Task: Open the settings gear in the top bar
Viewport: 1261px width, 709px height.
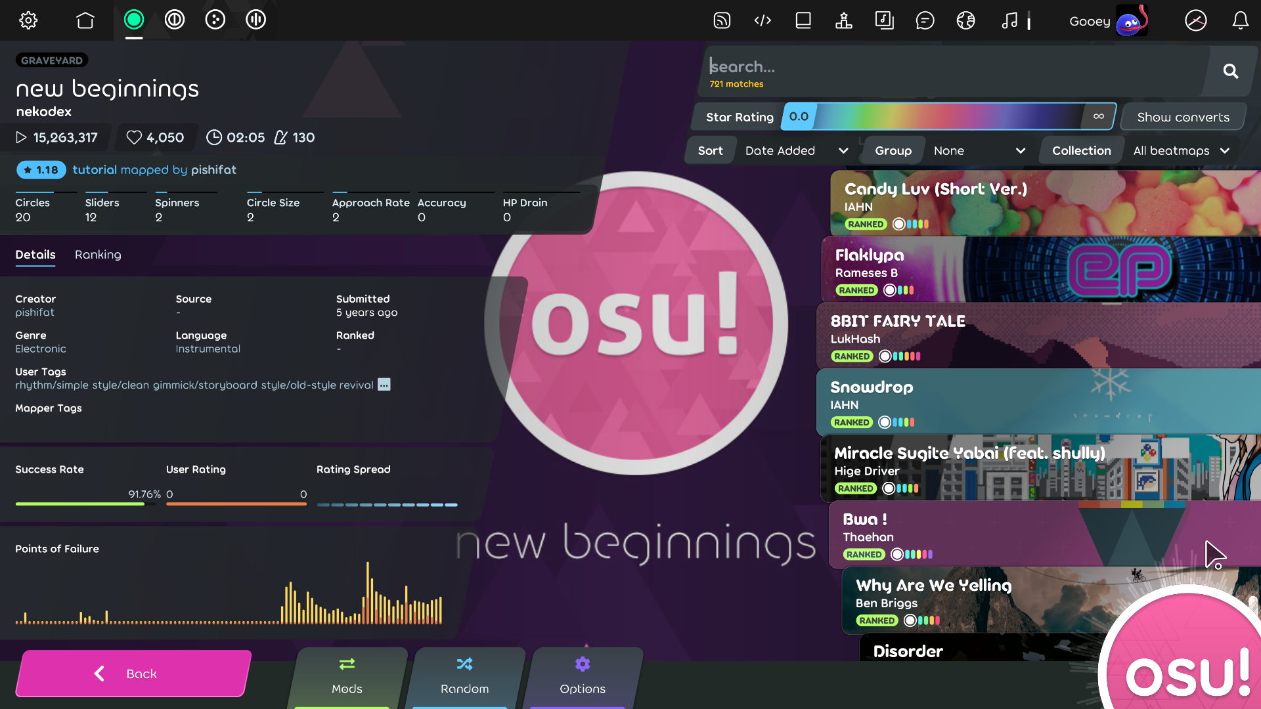Action: pyautogui.click(x=28, y=20)
